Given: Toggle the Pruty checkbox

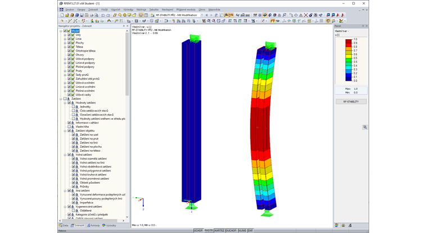Looking at the screenshot, I should coord(69,71).
